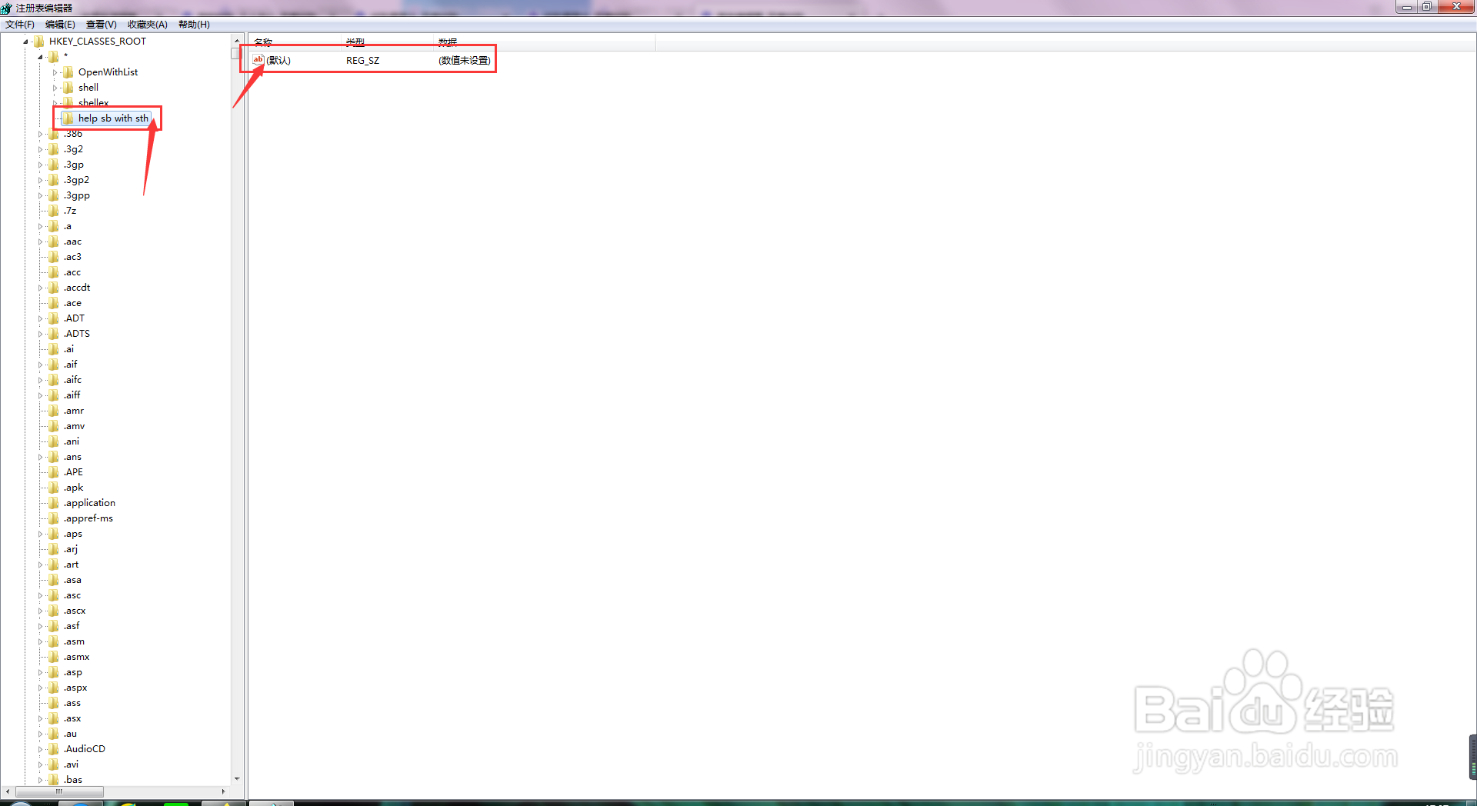1477x806 pixels.
Task: Expand the .accdt key
Action: (40, 288)
